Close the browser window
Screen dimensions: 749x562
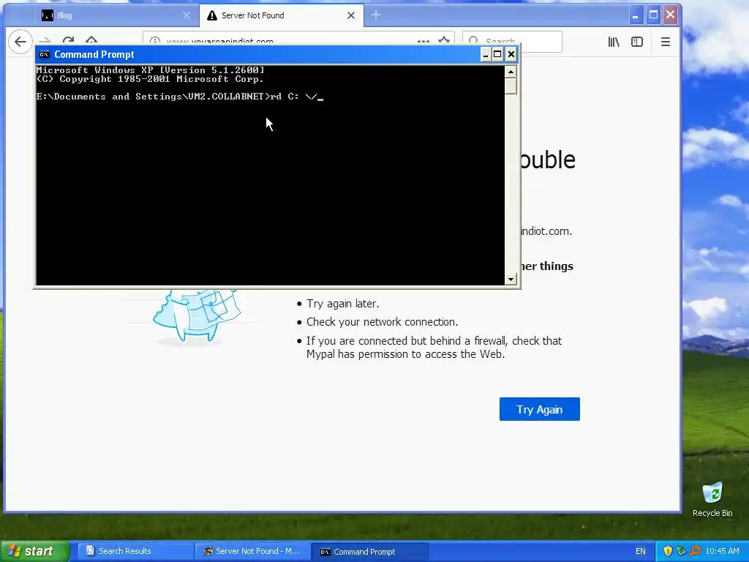tap(671, 15)
